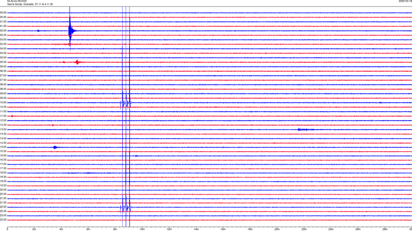Select the 15:00 trace time label
412x231 pixels.
tap(3, 147)
